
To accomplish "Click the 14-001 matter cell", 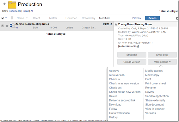I will [x=53, y=27].
